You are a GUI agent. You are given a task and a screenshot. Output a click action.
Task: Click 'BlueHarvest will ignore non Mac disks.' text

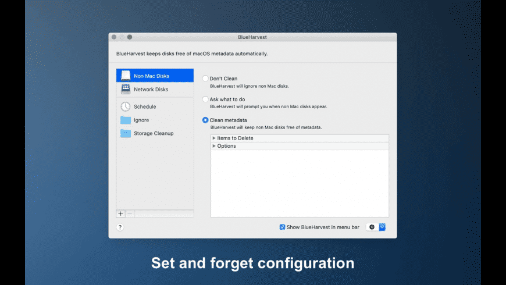(x=250, y=86)
